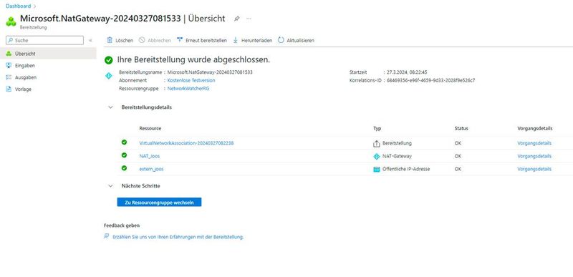Click OK status of extern_joos row
The width and height of the screenshot is (573, 277).
pos(458,169)
